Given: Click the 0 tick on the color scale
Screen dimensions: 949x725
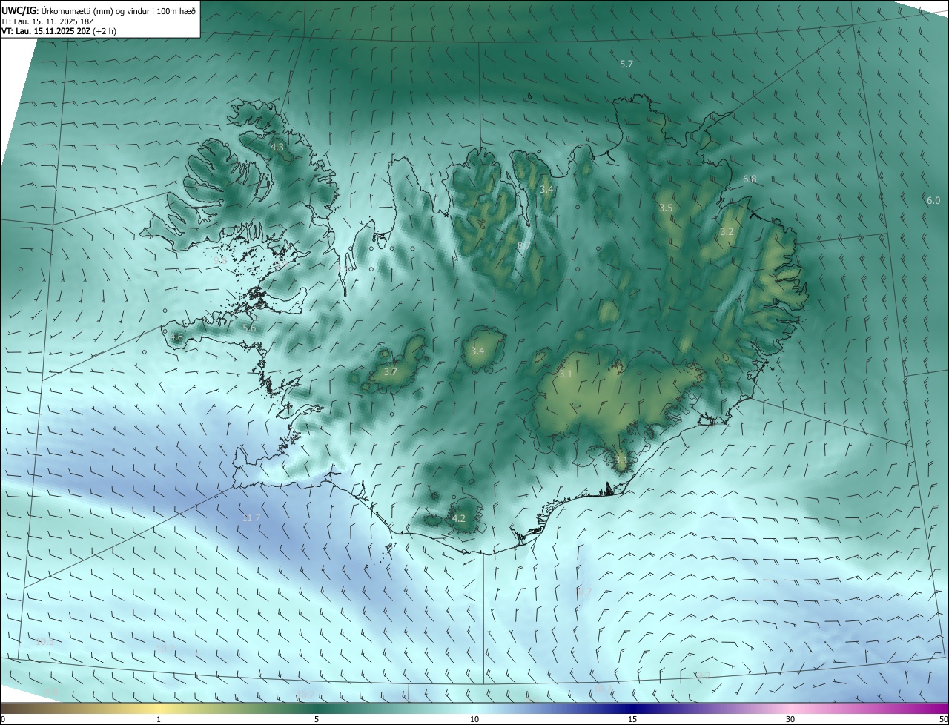Looking at the screenshot, I should tap(2, 720).
